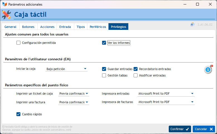
Task: Open the Imprimir una factura dropdown
Action: click(x=74, y=102)
